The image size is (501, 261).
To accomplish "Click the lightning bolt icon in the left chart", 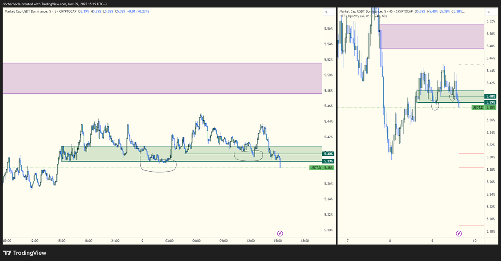I will [x=280, y=233].
